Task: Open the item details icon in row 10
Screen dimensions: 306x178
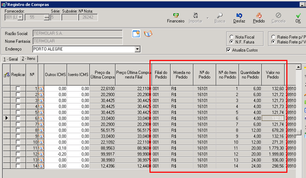Action: [41, 142]
